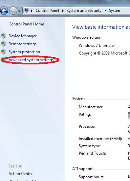The width and height of the screenshot is (130, 181).
Task: Open Control Panel Home link
Action: [x=26, y=24]
